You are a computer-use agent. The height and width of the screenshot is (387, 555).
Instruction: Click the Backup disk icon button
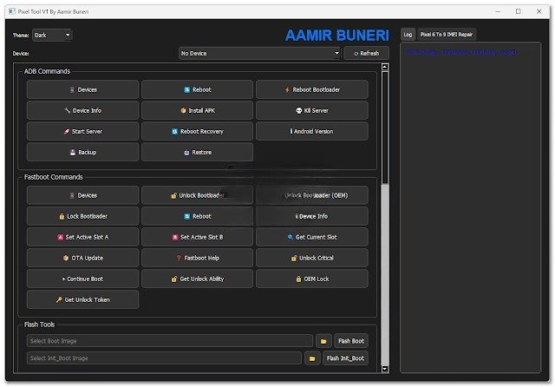click(82, 152)
